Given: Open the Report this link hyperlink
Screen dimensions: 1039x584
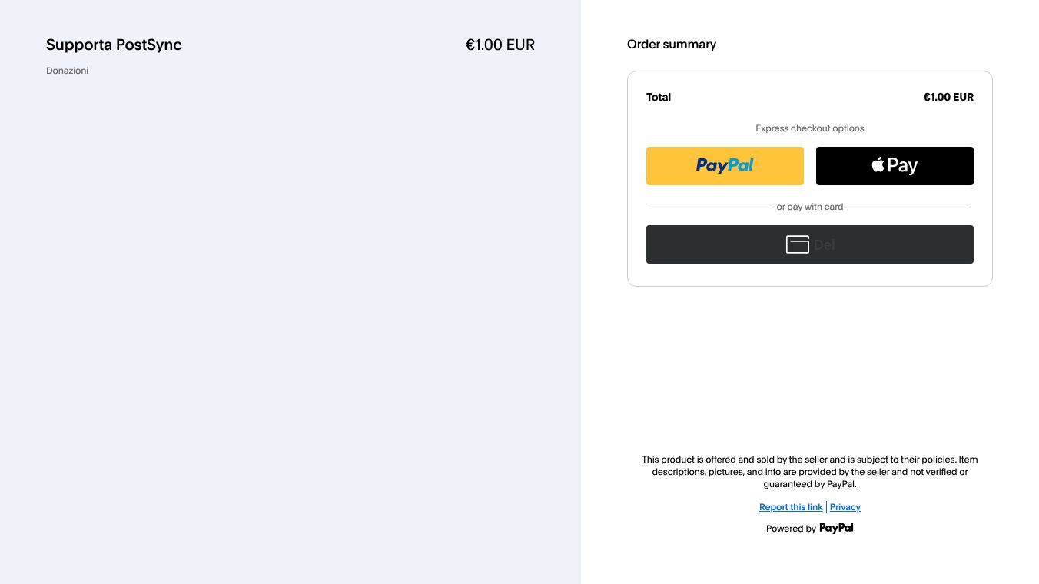Looking at the screenshot, I should [x=791, y=507].
